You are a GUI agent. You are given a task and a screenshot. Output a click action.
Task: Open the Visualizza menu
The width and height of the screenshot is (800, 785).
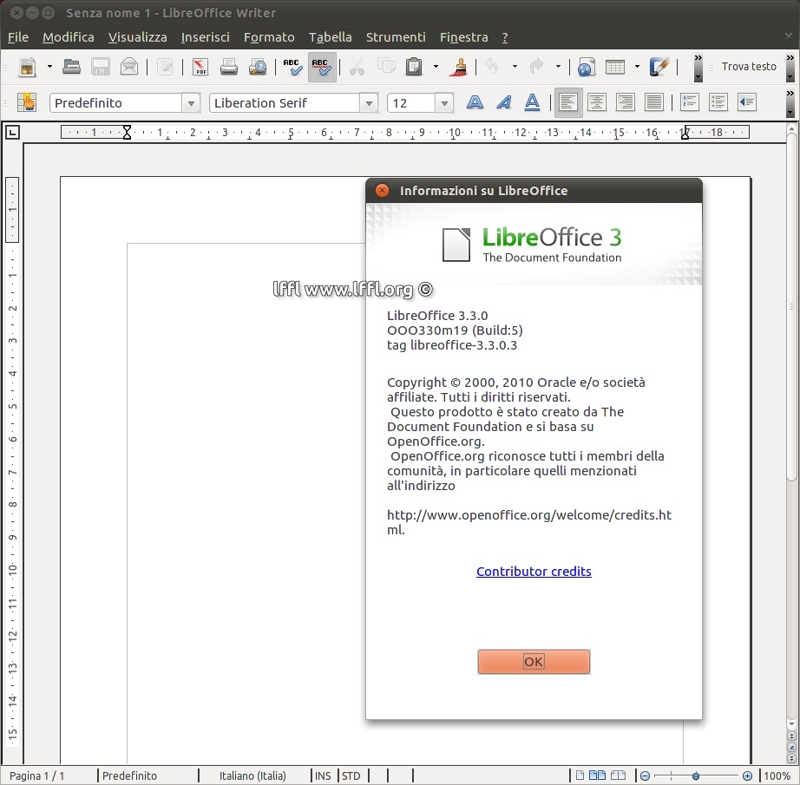[x=137, y=37]
